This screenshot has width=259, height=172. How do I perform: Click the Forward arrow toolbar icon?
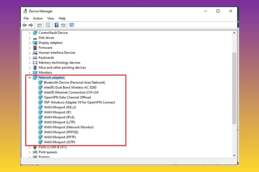[31, 25]
